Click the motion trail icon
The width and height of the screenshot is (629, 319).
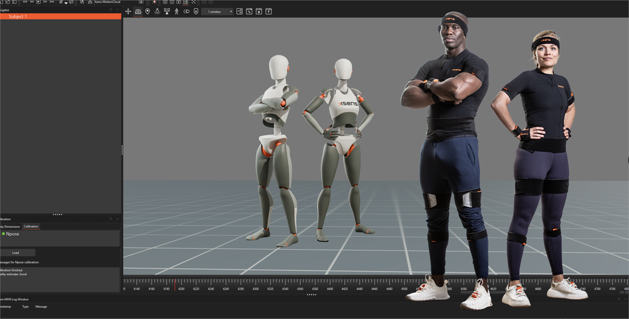(x=186, y=11)
